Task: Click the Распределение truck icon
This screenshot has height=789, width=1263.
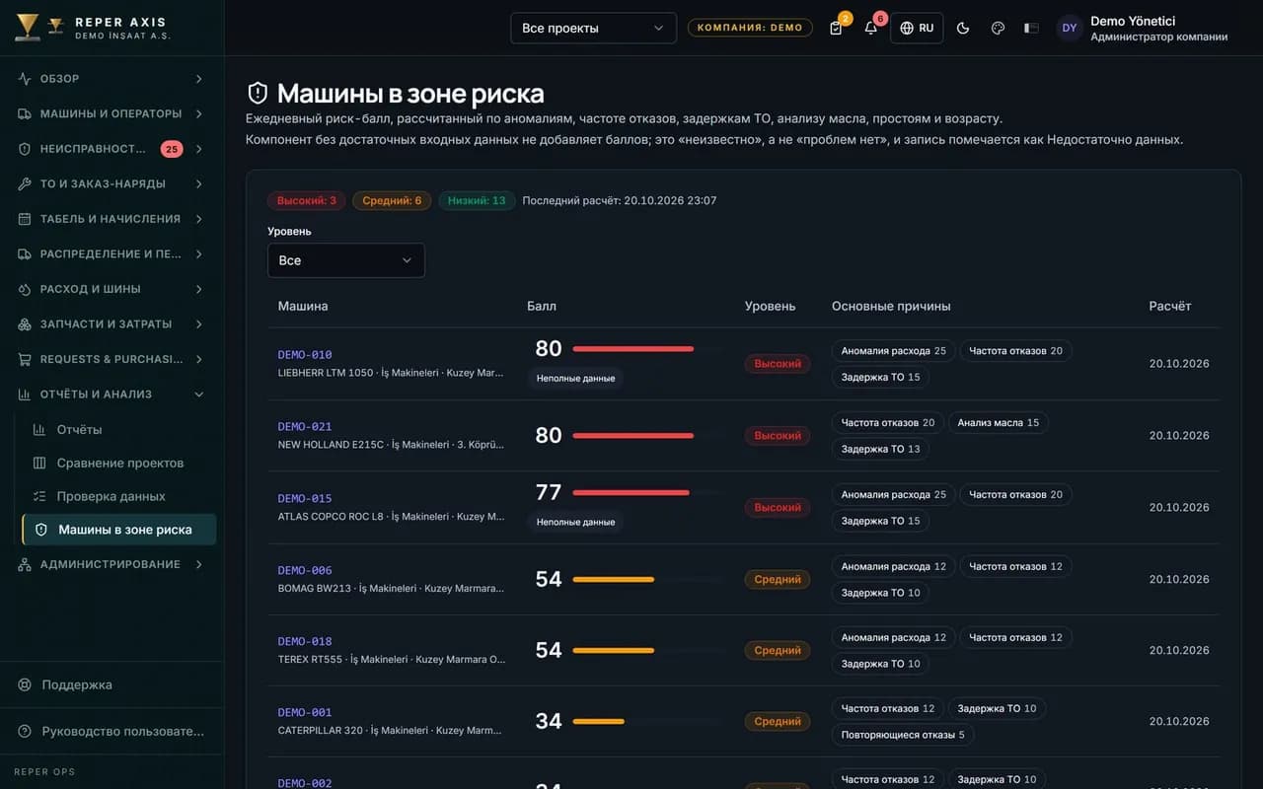Action: point(25,253)
